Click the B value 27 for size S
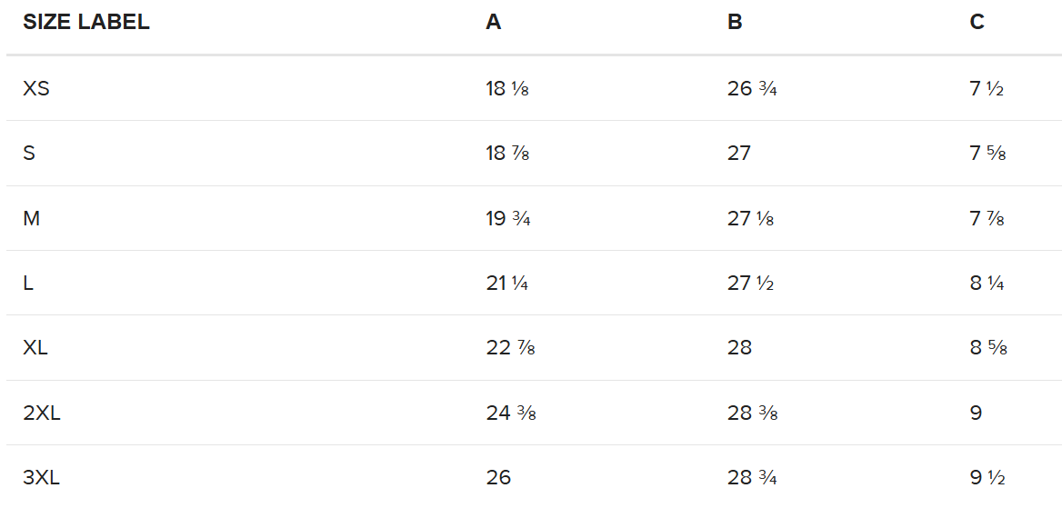 click(739, 153)
